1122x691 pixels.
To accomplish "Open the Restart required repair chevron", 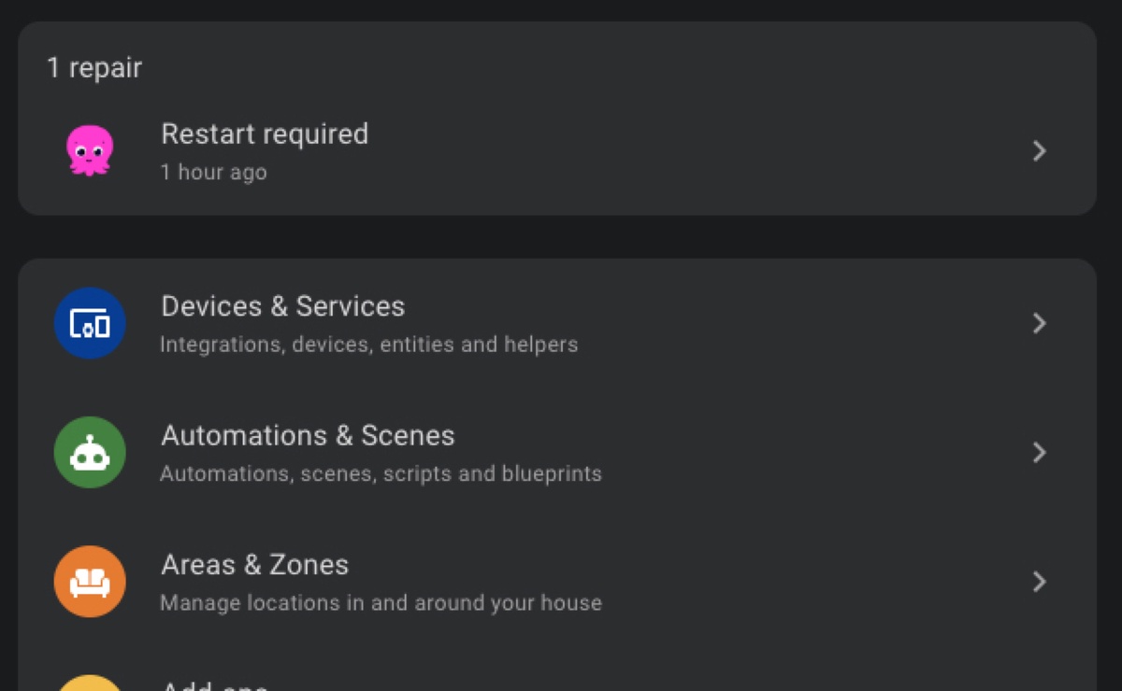I will [x=1039, y=151].
